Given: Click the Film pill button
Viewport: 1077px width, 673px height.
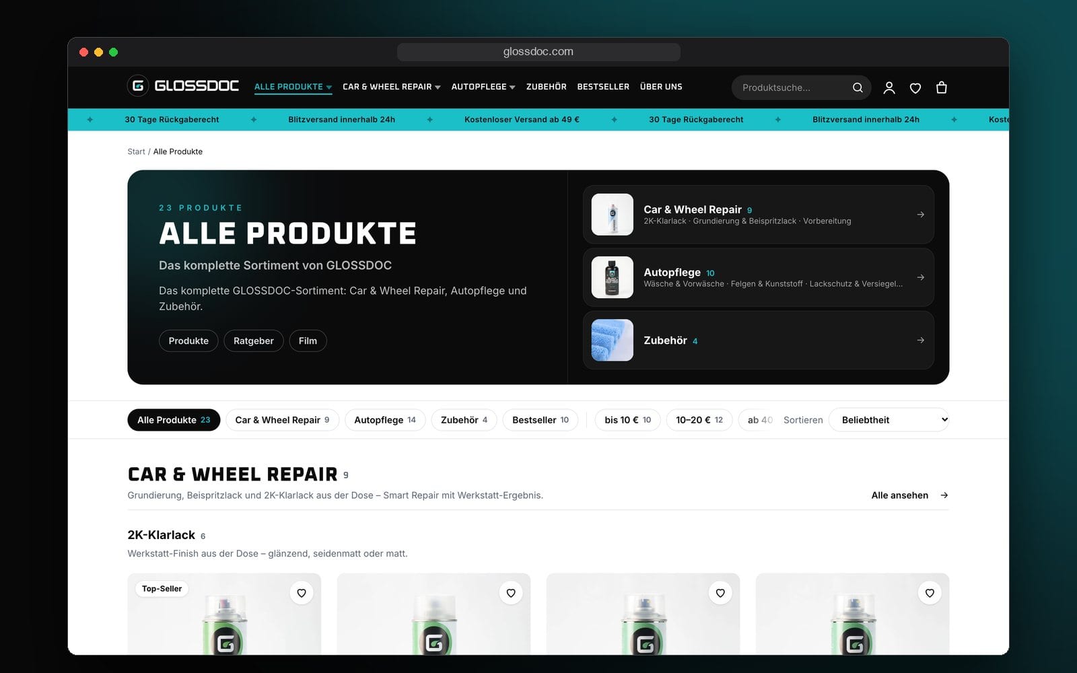Looking at the screenshot, I should click(x=308, y=341).
